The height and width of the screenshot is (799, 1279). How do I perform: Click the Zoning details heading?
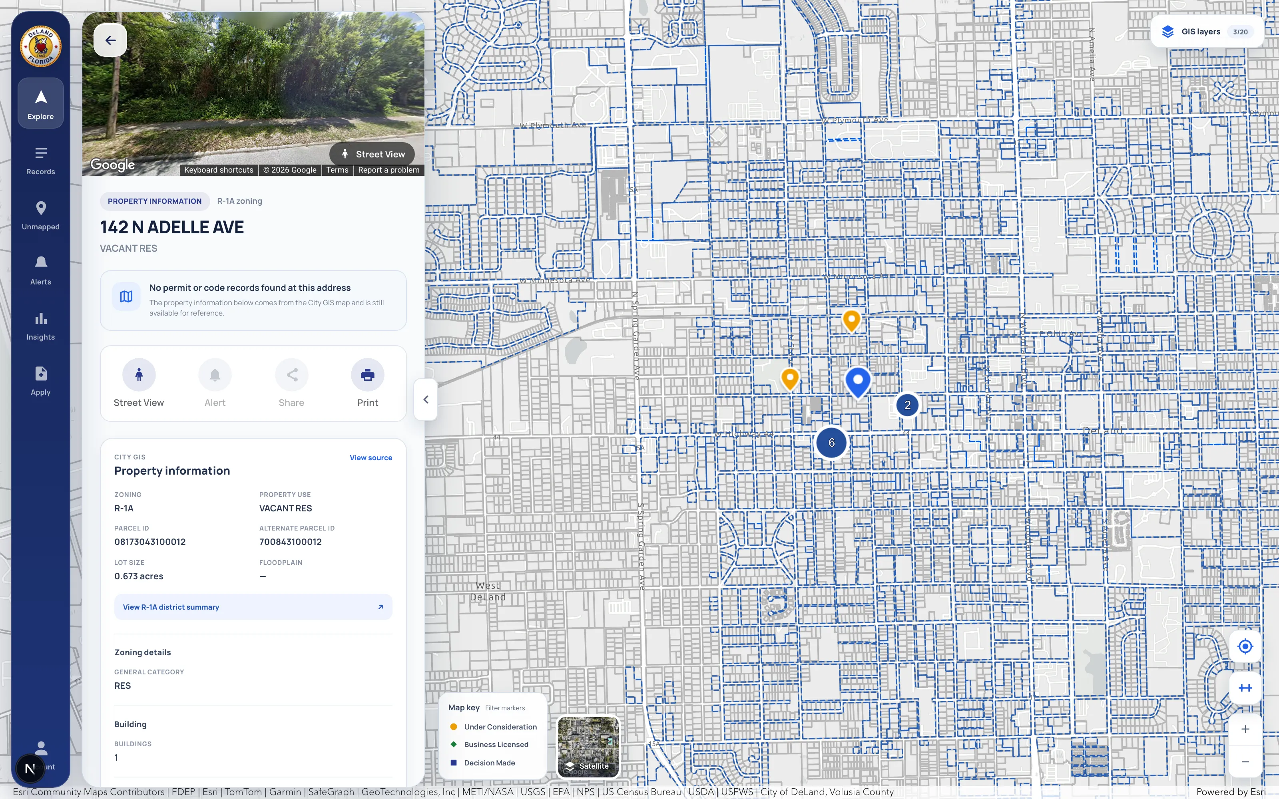pos(143,653)
